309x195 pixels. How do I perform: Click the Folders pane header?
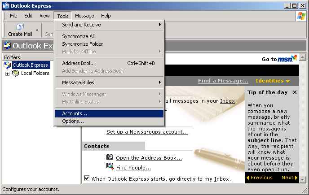12,57
